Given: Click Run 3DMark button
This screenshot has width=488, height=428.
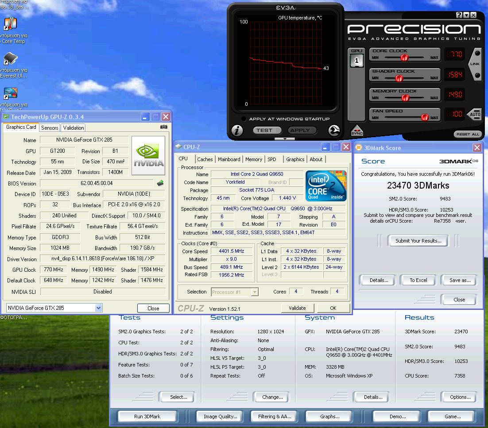Looking at the screenshot, I should click(x=147, y=416).
